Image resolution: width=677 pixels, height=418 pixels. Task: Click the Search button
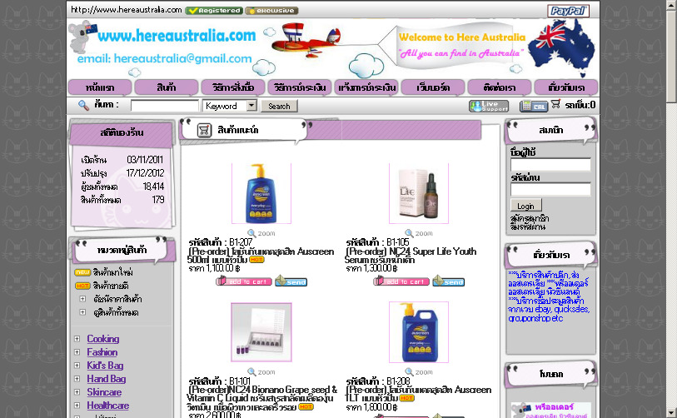279,106
